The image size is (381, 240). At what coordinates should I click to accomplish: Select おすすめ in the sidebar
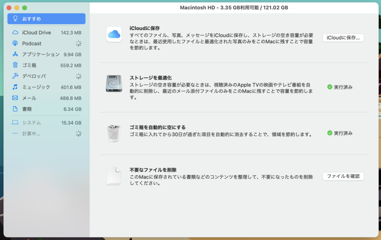click(x=47, y=19)
